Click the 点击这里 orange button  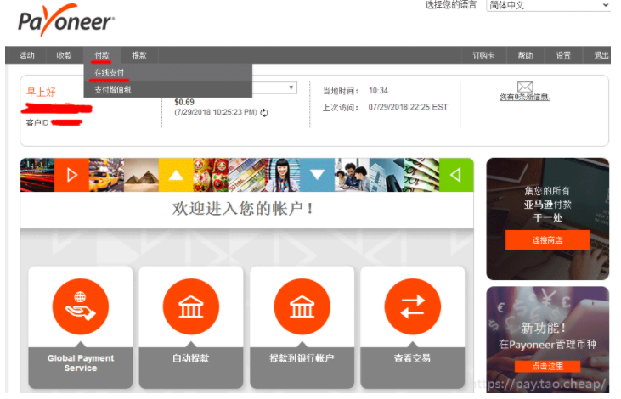click(547, 366)
